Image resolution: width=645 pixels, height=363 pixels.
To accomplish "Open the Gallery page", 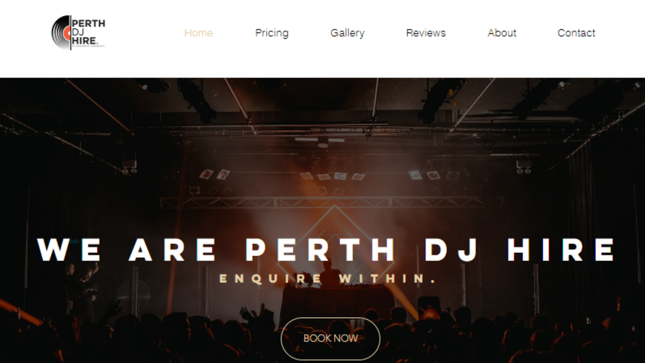I will pos(347,33).
